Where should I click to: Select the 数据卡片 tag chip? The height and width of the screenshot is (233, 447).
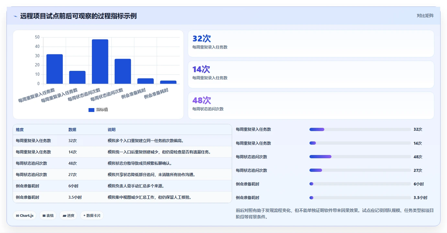coord(92,216)
